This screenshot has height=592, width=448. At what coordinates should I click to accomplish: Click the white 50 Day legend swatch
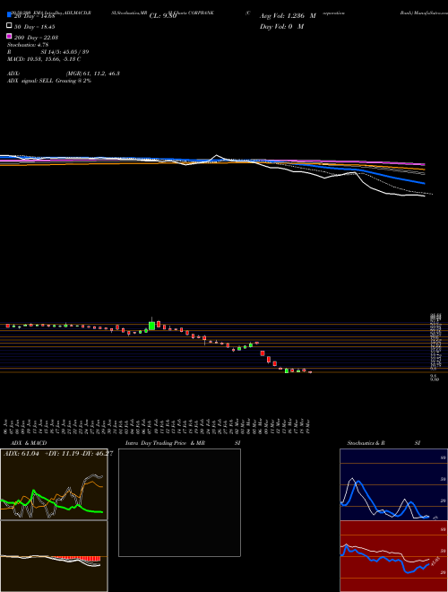(x=10, y=25)
